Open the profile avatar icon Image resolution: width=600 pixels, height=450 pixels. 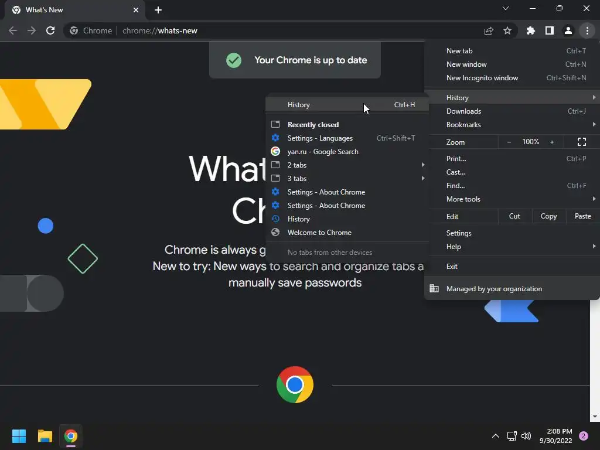click(x=568, y=30)
